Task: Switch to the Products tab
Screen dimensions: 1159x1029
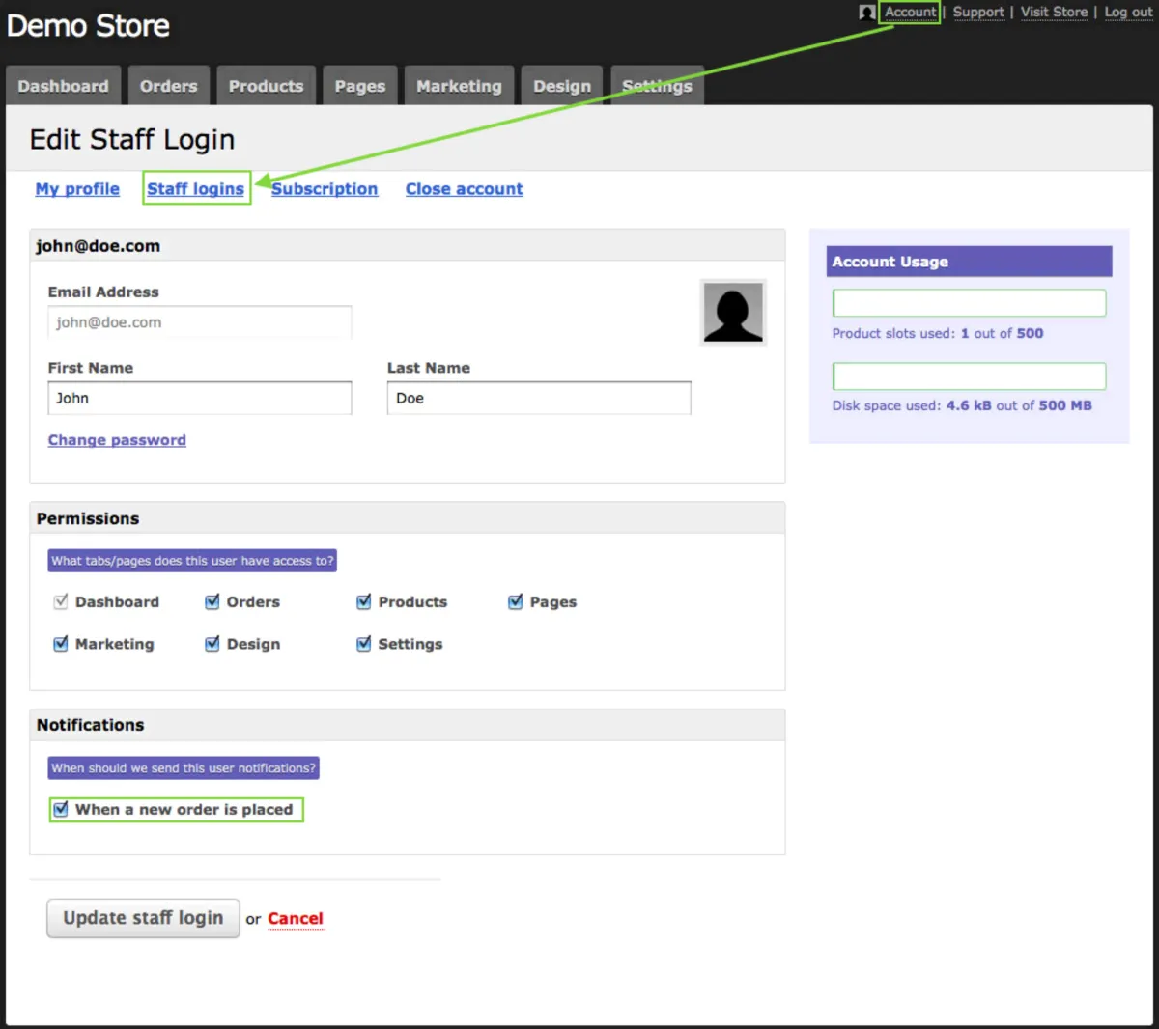Action: tap(266, 86)
